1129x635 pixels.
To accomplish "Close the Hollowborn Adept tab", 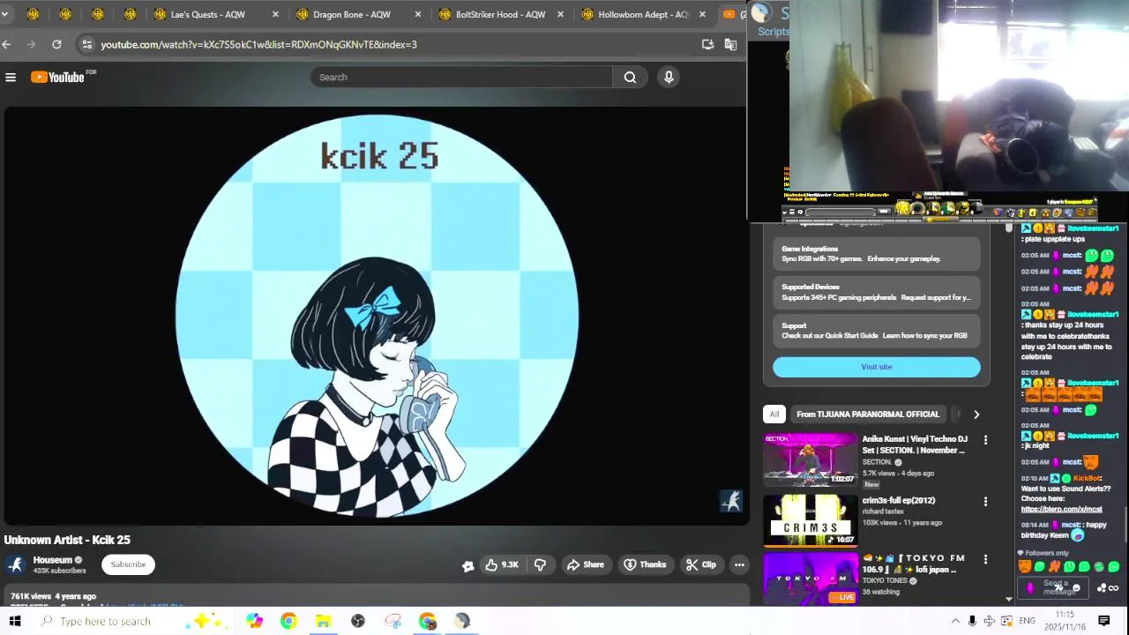I will pyautogui.click(x=702, y=14).
